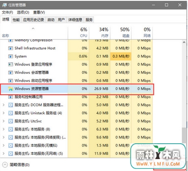Click the gear icon of 服务主机: DCOM

pos(11,105)
